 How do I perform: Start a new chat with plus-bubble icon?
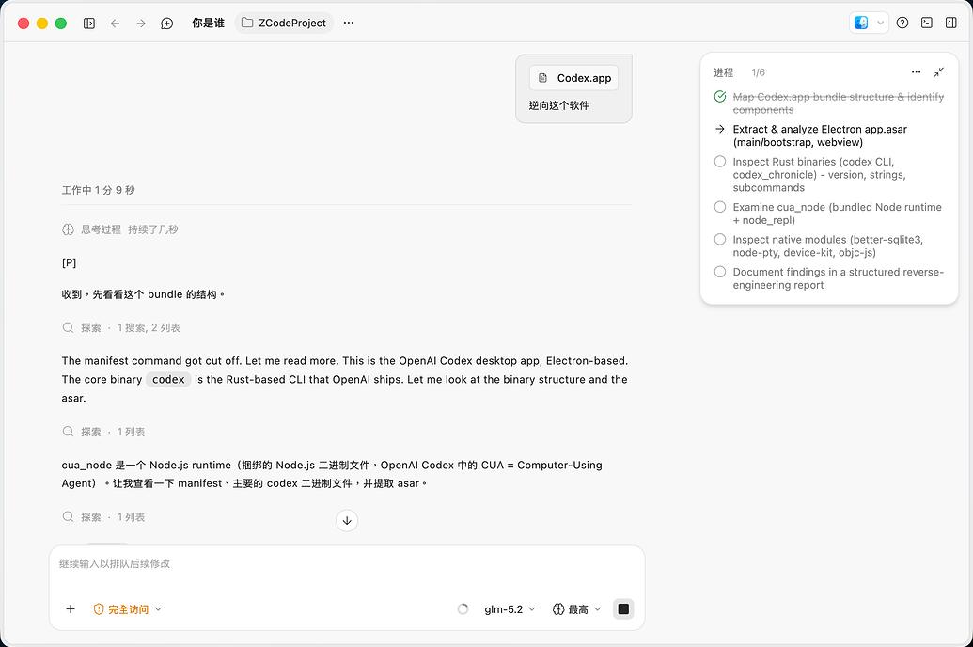pyautogui.click(x=167, y=23)
